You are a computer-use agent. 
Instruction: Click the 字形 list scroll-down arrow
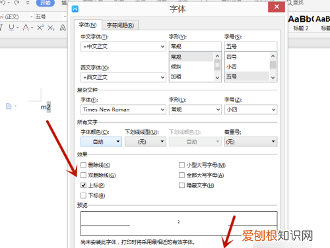coord(217,78)
